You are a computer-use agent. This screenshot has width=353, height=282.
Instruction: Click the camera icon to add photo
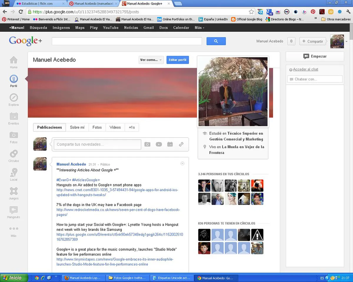click(x=147, y=144)
